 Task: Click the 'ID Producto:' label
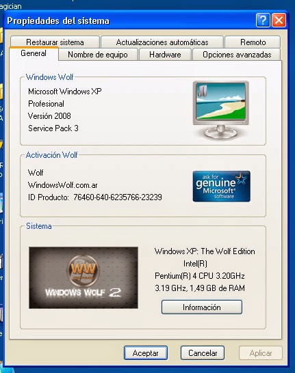tap(49, 197)
